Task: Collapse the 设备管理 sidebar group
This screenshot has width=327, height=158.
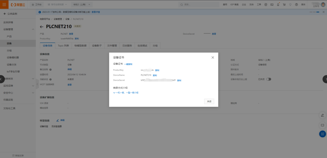Action: [33, 29]
